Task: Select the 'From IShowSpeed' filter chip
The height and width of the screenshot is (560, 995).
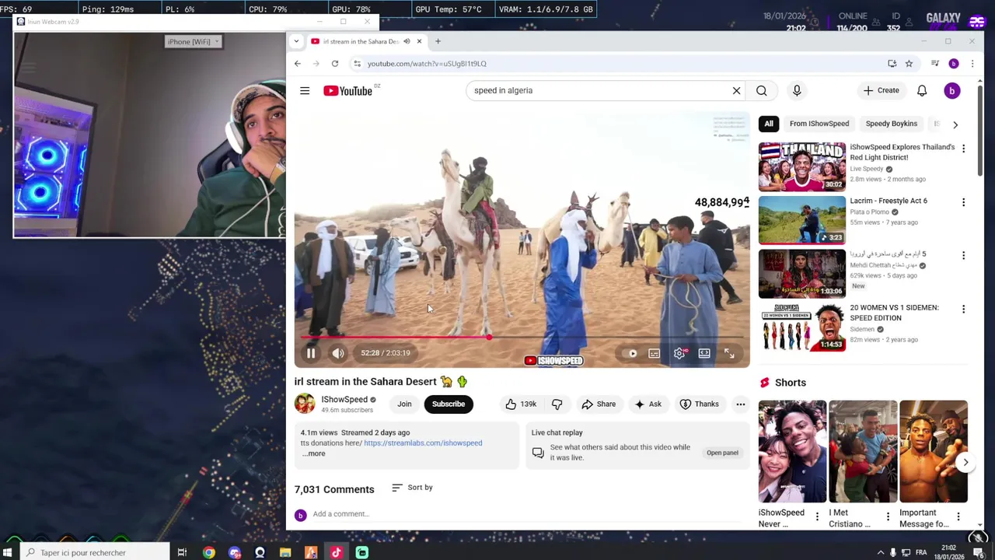Action: coord(819,124)
